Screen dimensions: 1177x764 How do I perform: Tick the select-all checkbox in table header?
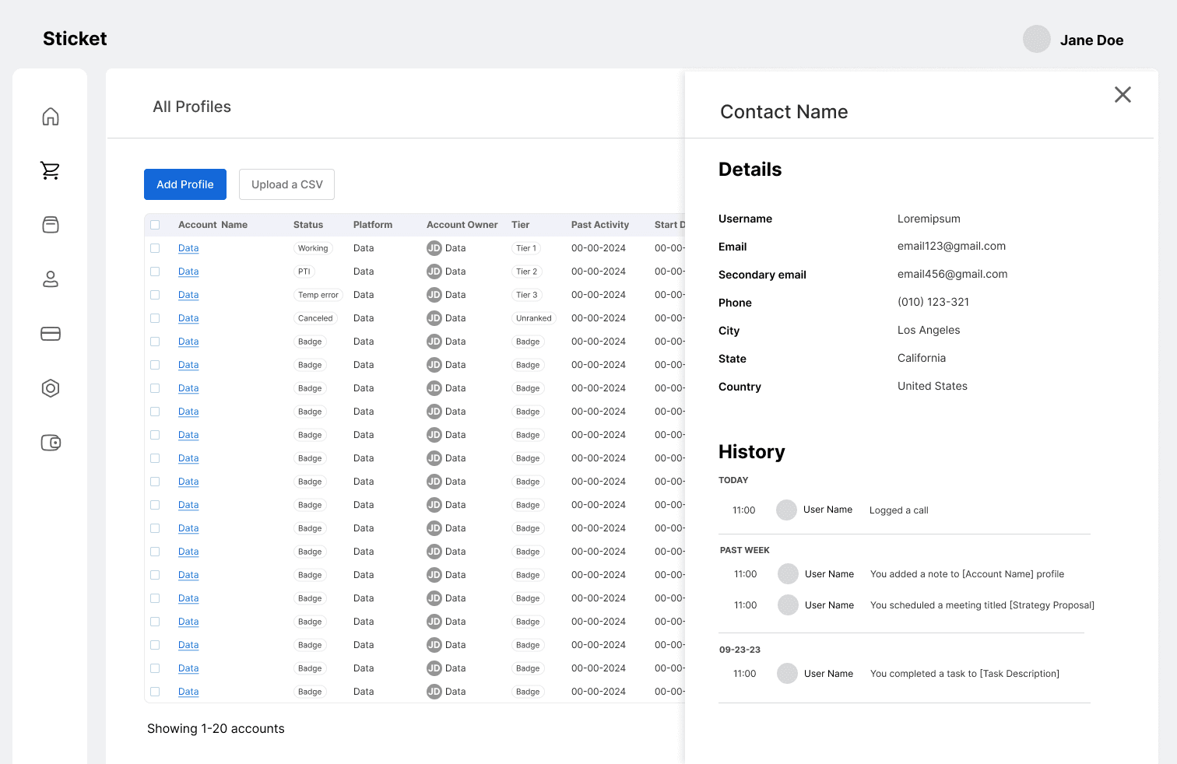coord(155,225)
